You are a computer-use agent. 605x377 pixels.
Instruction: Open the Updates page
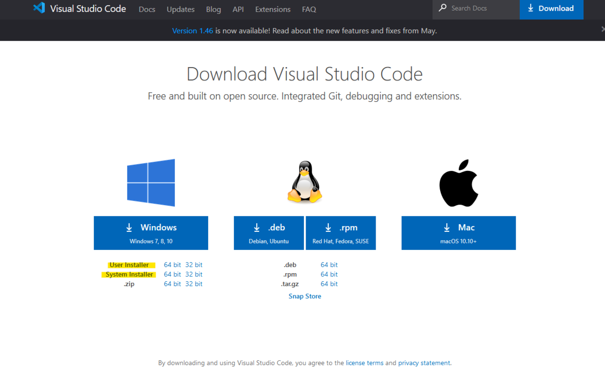180,9
